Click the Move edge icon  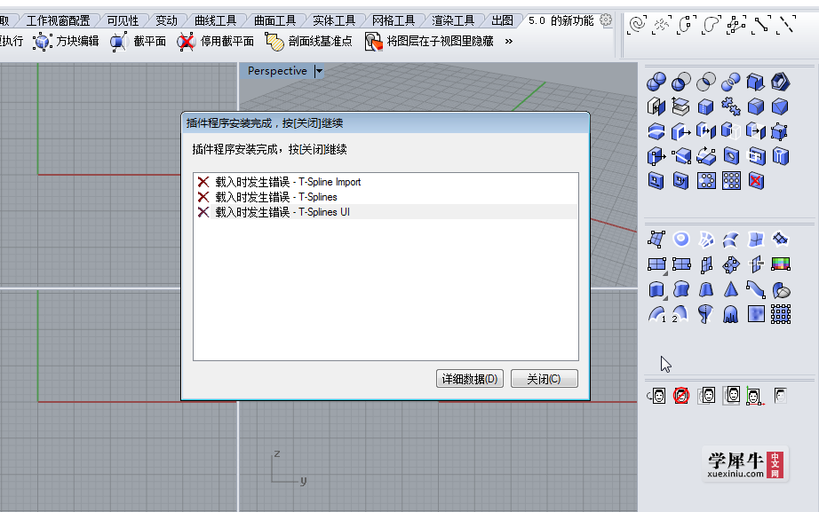[656, 156]
